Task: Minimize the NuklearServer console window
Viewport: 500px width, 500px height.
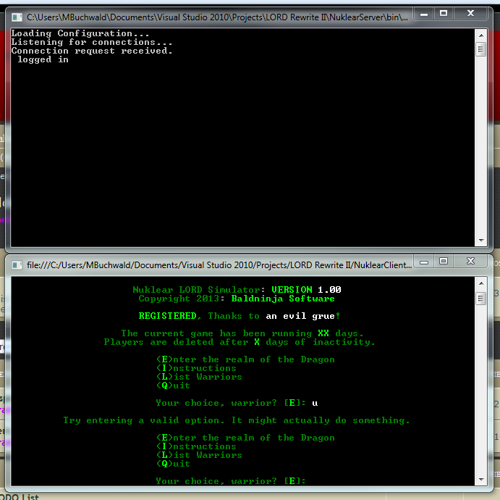Action: tap(423, 13)
